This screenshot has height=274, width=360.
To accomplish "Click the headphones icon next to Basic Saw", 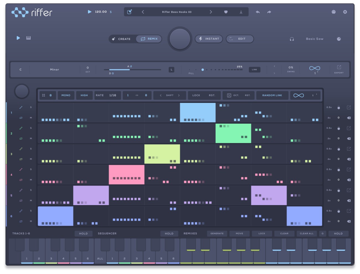I will 292,39.
